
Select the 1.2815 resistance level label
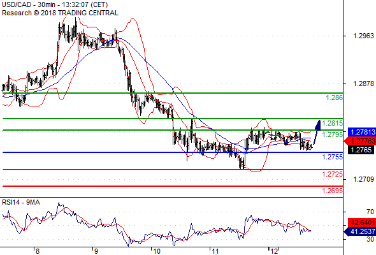pyautogui.click(x=332, y=123)
